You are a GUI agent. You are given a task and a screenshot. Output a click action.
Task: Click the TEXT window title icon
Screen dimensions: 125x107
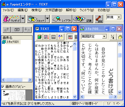pos(37,29)
